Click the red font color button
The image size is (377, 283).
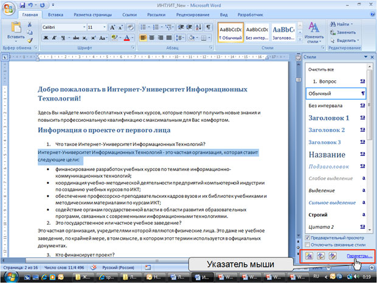coord(126,38)
